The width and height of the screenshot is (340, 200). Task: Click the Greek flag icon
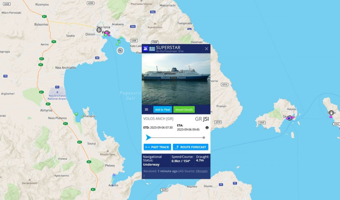coord(152,49)
